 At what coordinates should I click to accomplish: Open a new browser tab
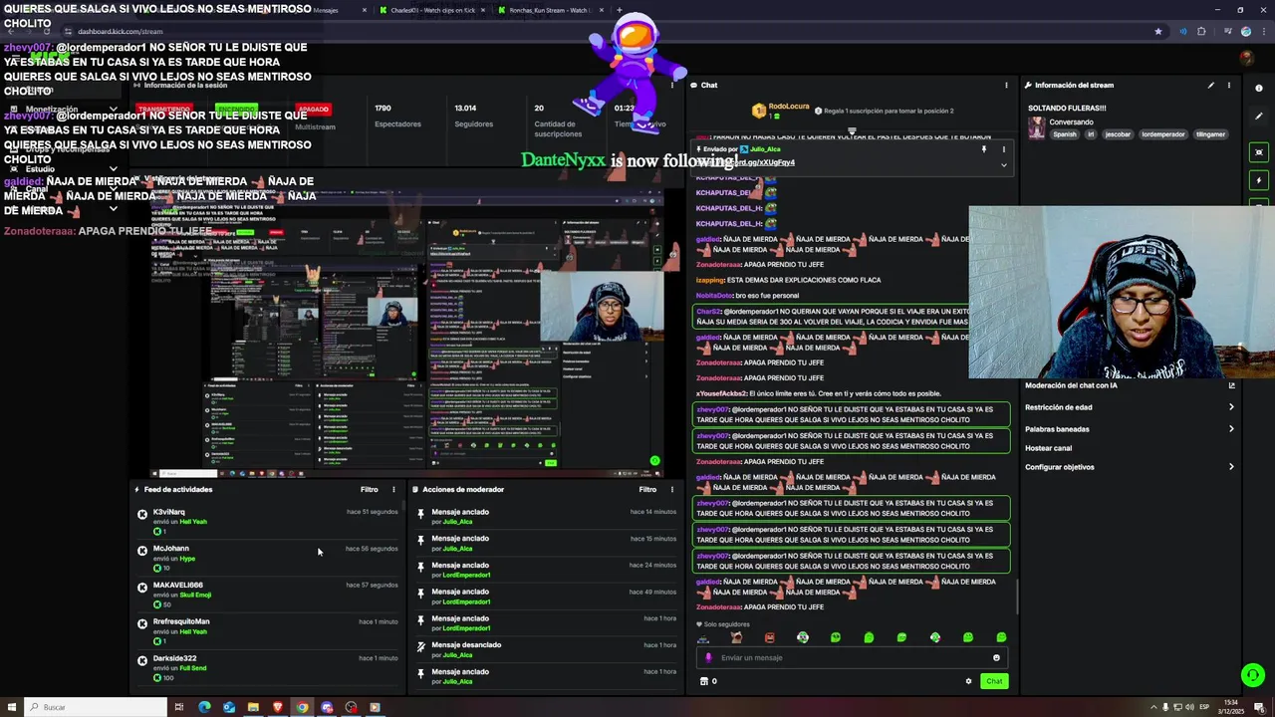(619, 10)
